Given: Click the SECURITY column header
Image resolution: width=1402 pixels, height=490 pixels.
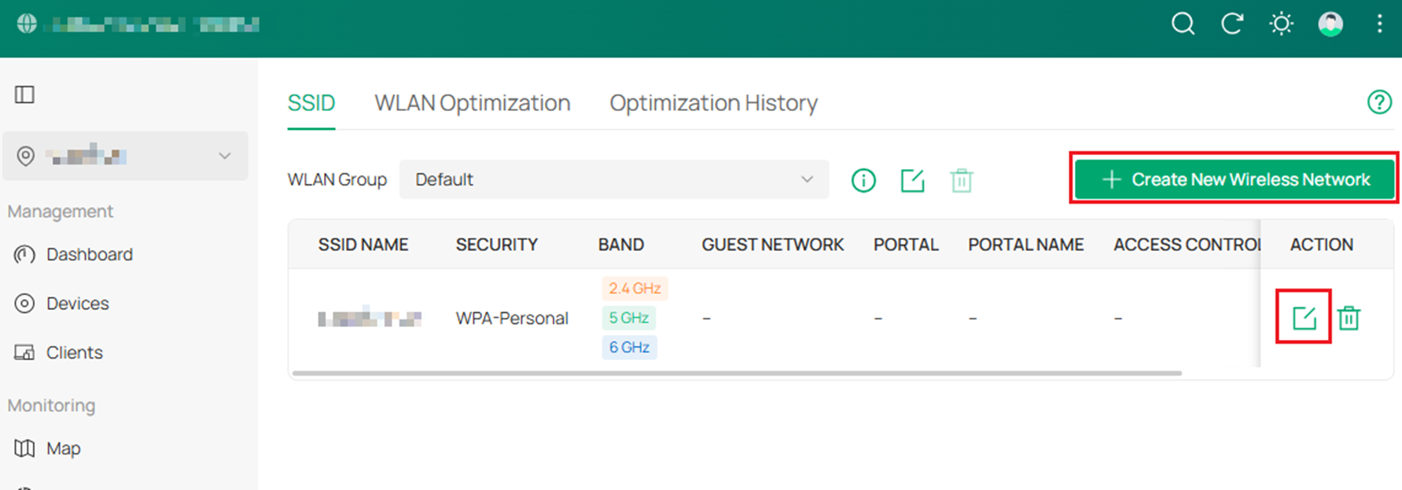Looking at the screenshot, I should click(497, 245).
